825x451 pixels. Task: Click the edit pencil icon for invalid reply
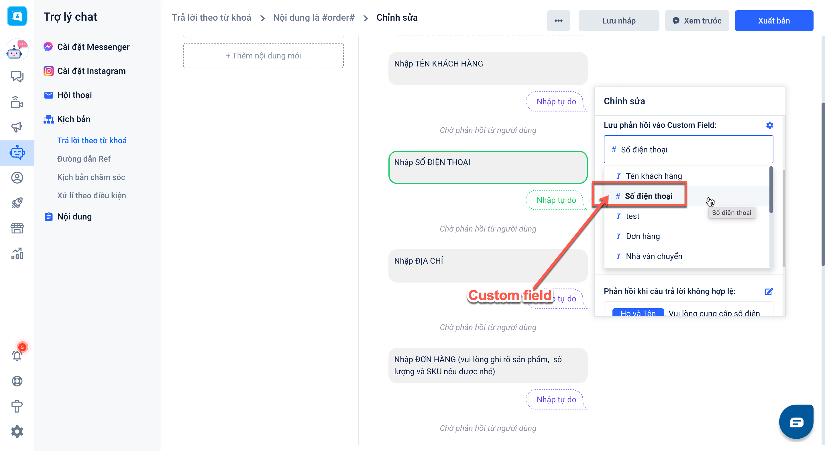769,291
